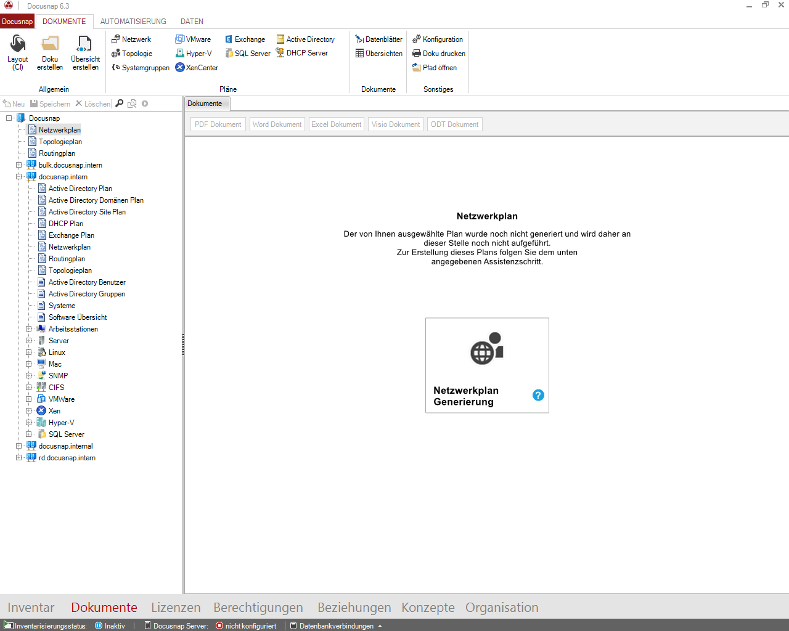The width and height of the screenshot is (789, 631).
Task: Collapse the Docusnap root node
Action: (x=9, y=118)
